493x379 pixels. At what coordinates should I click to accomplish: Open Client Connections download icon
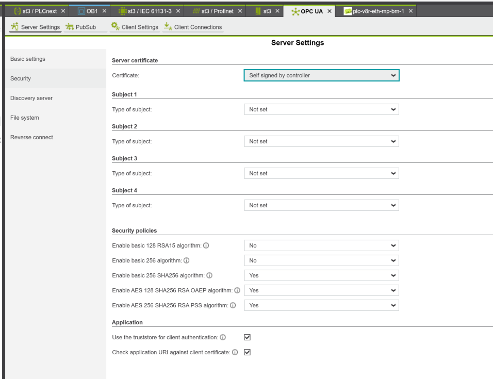(x=168, y=27)
